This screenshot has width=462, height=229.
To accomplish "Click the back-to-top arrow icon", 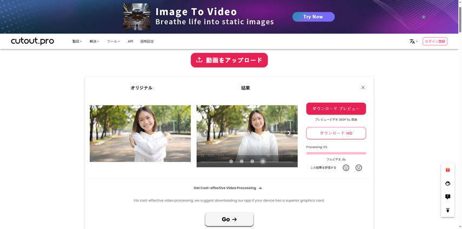I will [x=448, y=210].
